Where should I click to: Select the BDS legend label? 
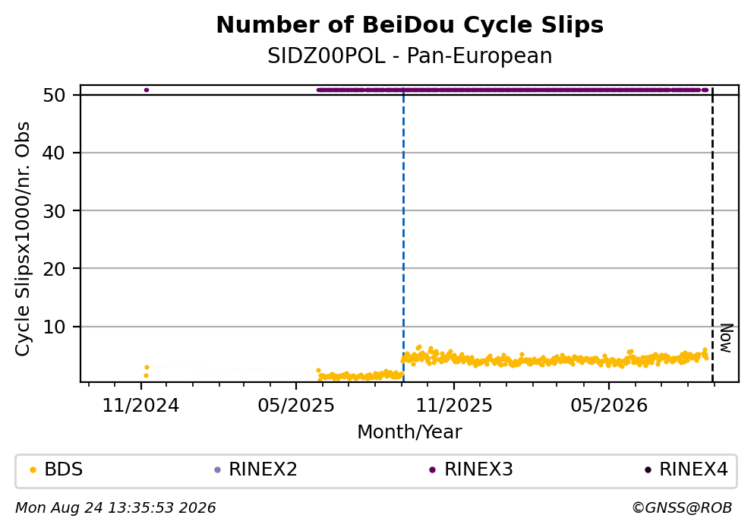coord(64,469)
